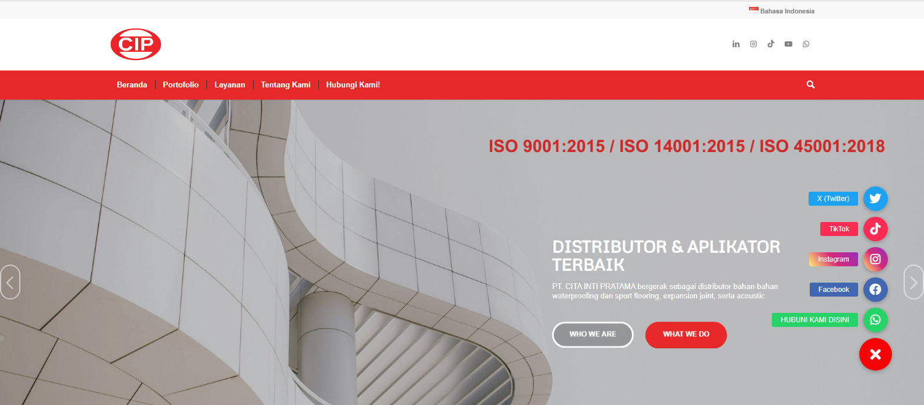The image size is (924, 405).
Task: Open the WhatsApp icon in header
Action: (x=806, y=44)
